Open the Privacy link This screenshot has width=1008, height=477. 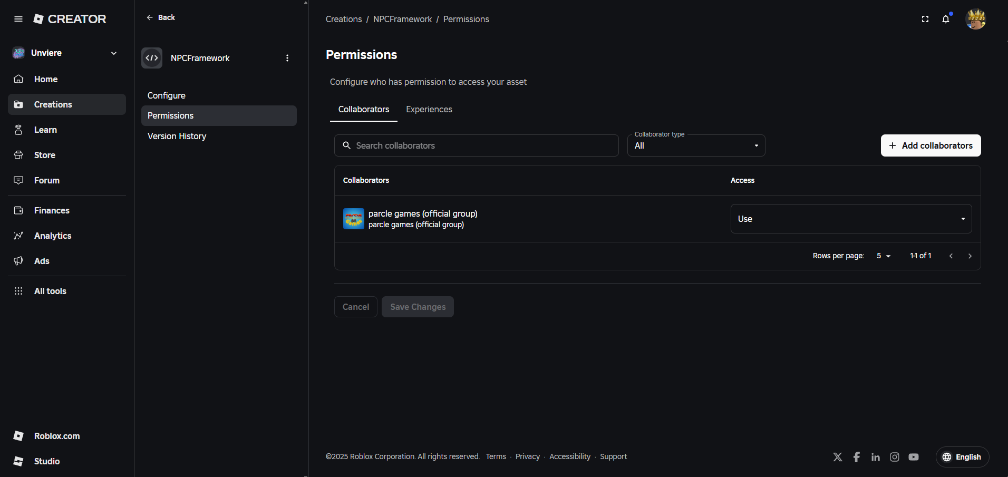(x=528, y=456)
